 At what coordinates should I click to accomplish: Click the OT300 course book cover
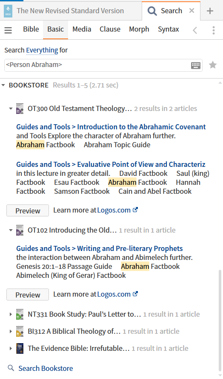tap(20, 108)
